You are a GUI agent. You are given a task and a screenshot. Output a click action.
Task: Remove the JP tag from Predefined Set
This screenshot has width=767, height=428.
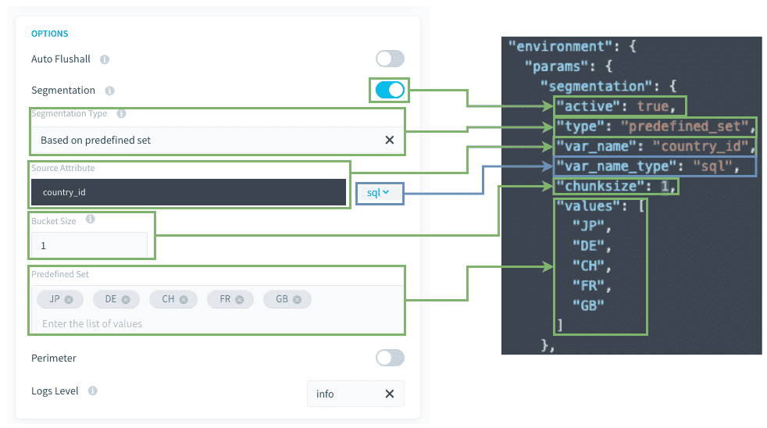coord(69,299)
